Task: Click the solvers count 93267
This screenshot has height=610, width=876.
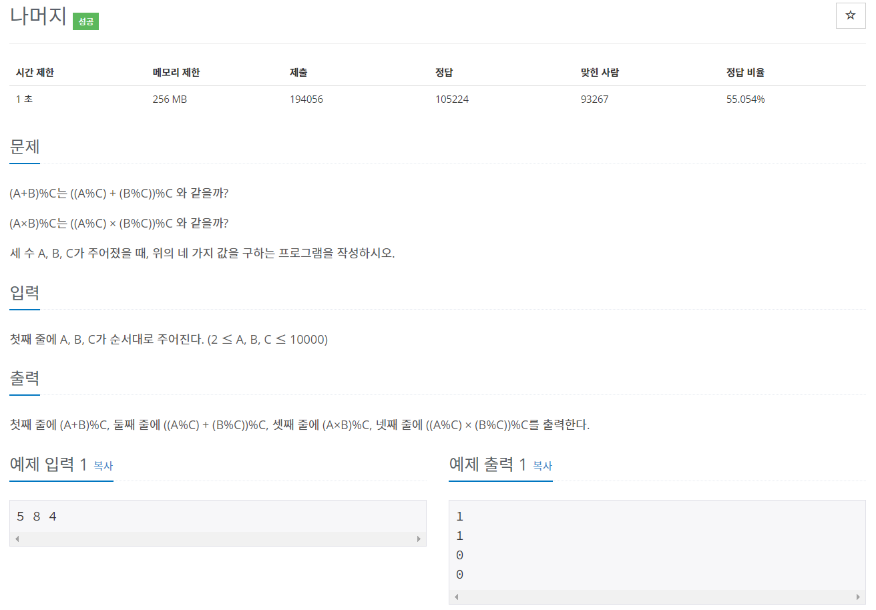Action: [595, 99]
